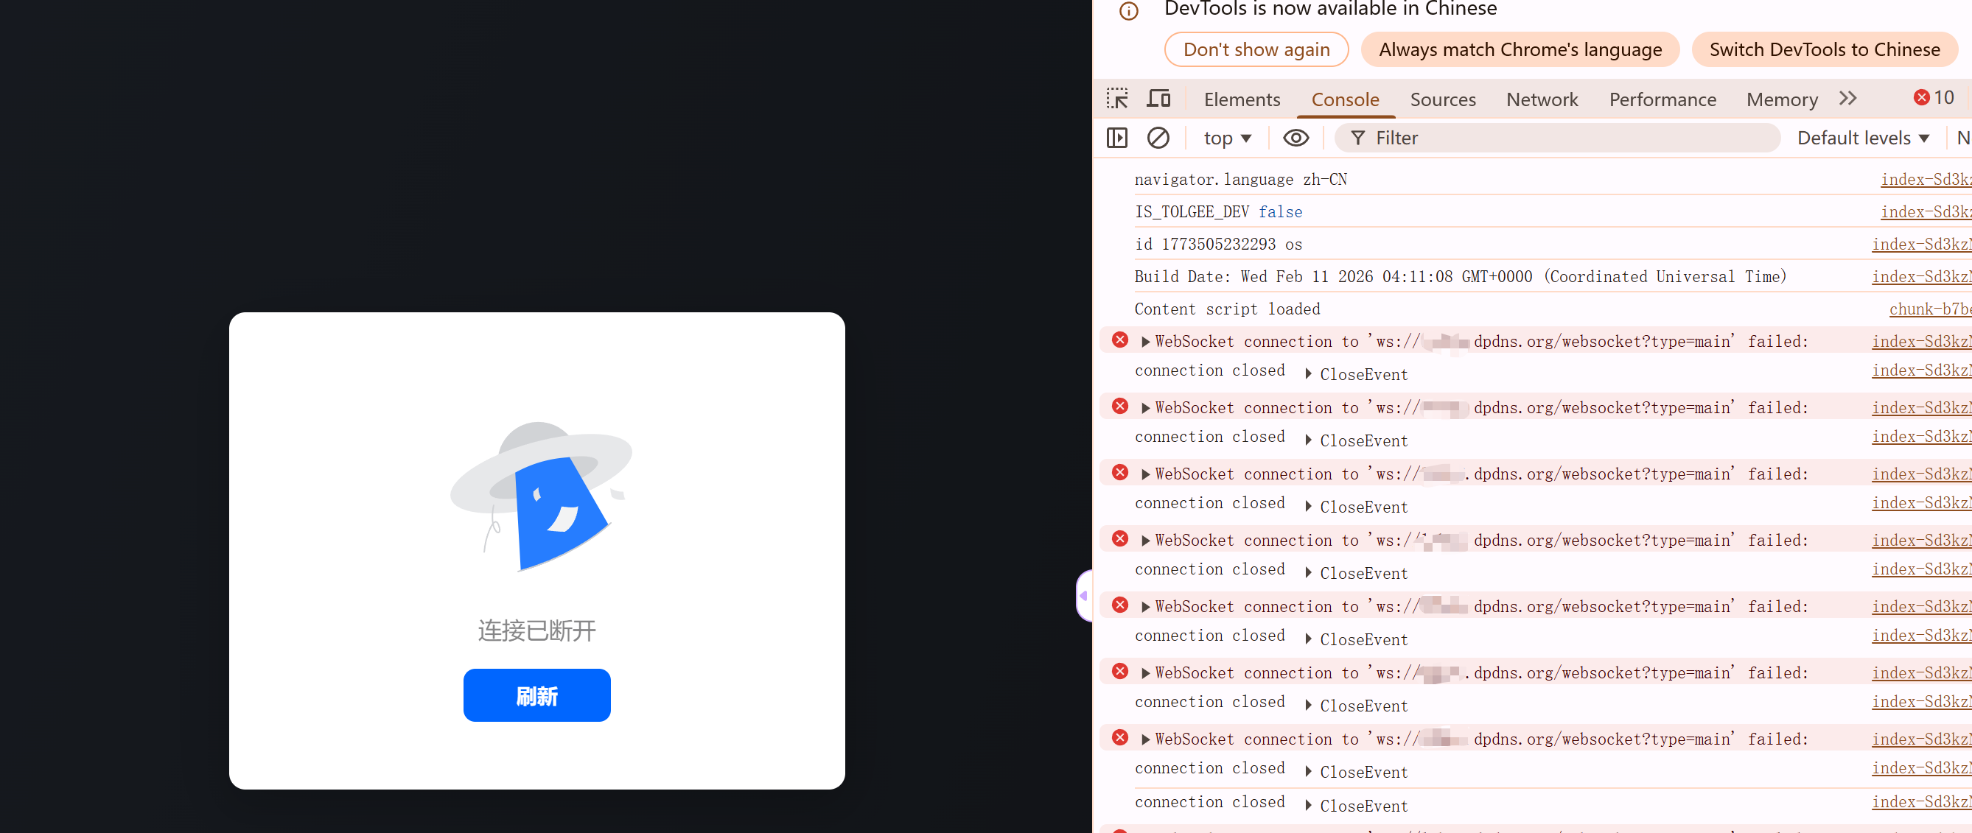The image size is (1972, 833).
Task: Expand the first WebSocket error message
Action: tap(1145, 342)
